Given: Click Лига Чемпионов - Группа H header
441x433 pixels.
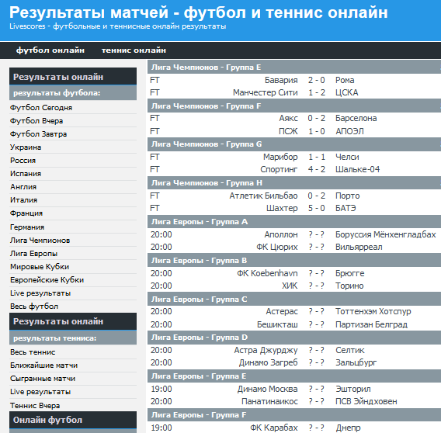Looking at the screenshot, I should (x=207, y=183).
